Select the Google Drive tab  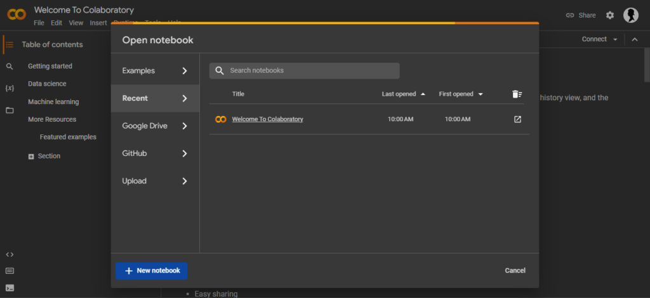point(155,126)
